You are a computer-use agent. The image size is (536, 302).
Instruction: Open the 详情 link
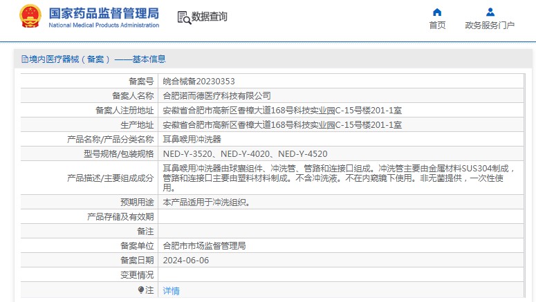pyautogui.click(x=172, y=291)
